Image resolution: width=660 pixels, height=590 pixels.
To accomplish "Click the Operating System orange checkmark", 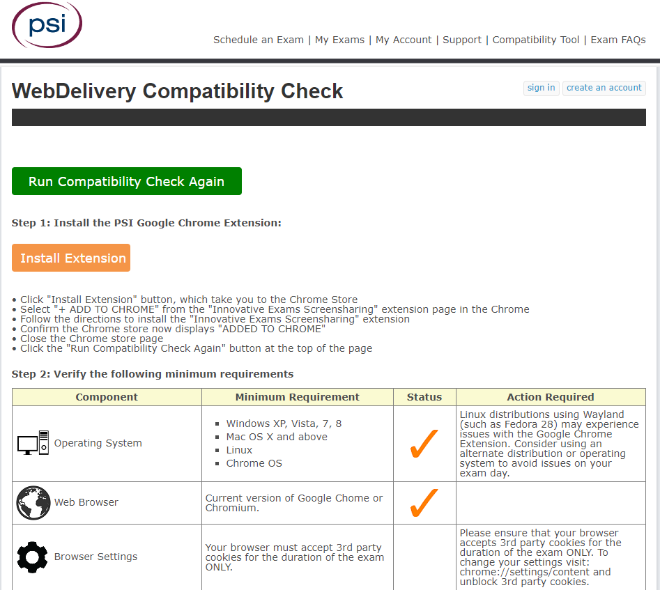I will pos(424,444).
